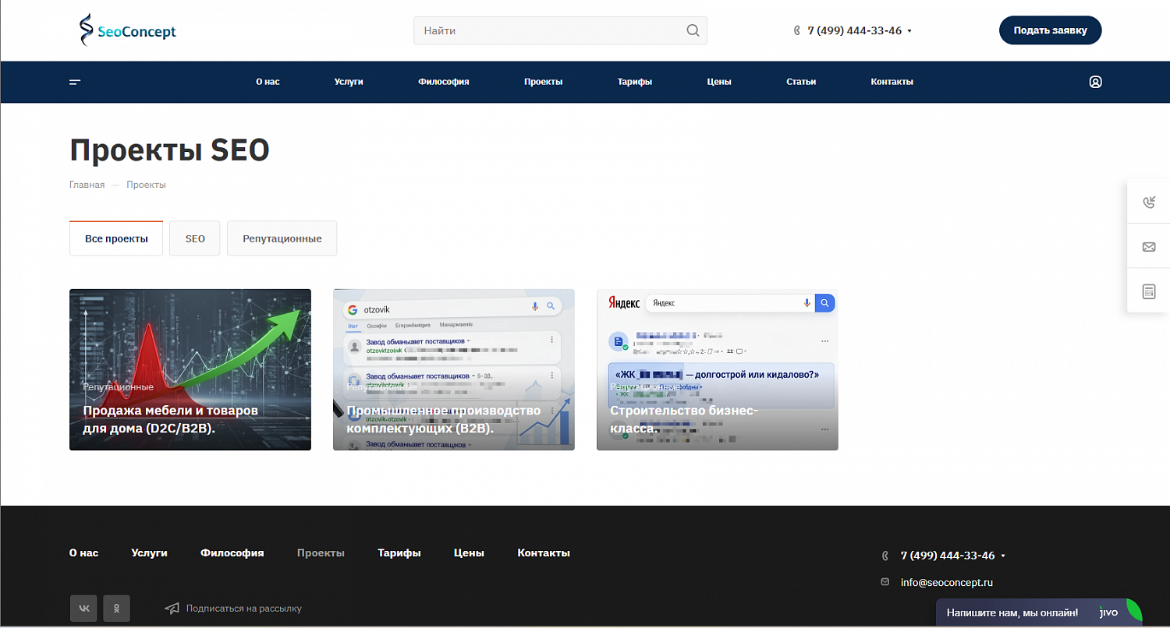Screen dimensions: 1170x628
Task: Open 'Услуги' in the navigation bar
Action: pos(349,82)
